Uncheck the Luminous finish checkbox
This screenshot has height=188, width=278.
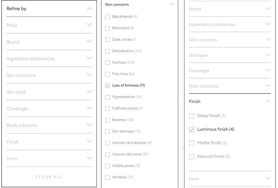(x=192, y=130)
